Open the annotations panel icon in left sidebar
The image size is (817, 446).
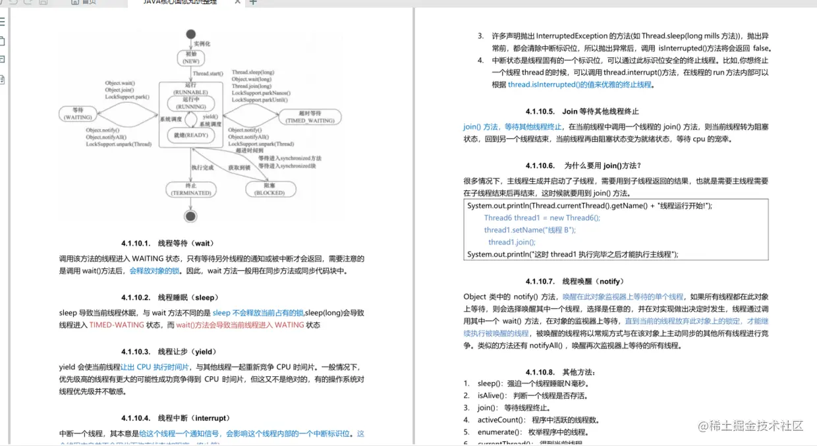click(x=2, y=60)
